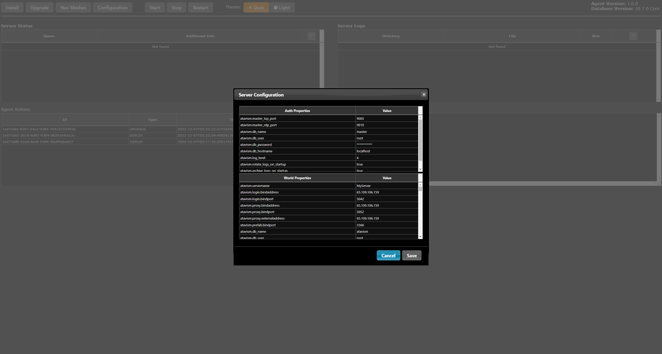Click the World Properties scrollbar thumb

click(420, 189)
